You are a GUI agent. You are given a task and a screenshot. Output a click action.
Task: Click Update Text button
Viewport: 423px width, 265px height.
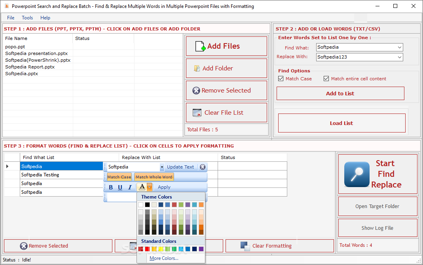pos(180,167)
